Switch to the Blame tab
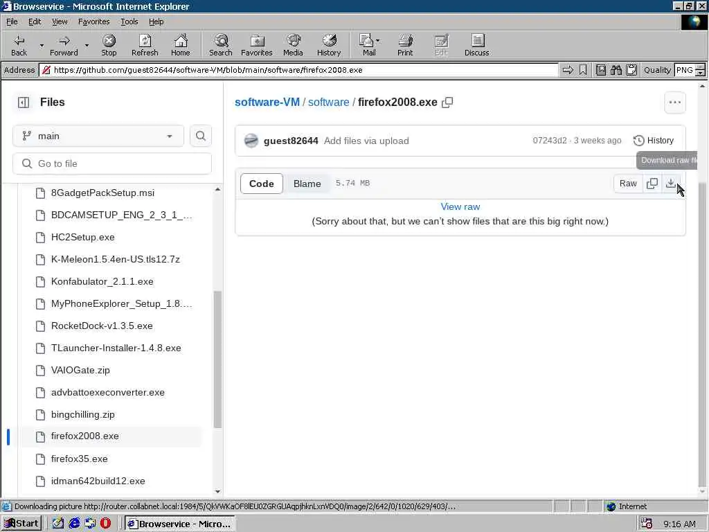Image resolution: width=709 pixels, height=532 pixels. (x=307, y=183)
